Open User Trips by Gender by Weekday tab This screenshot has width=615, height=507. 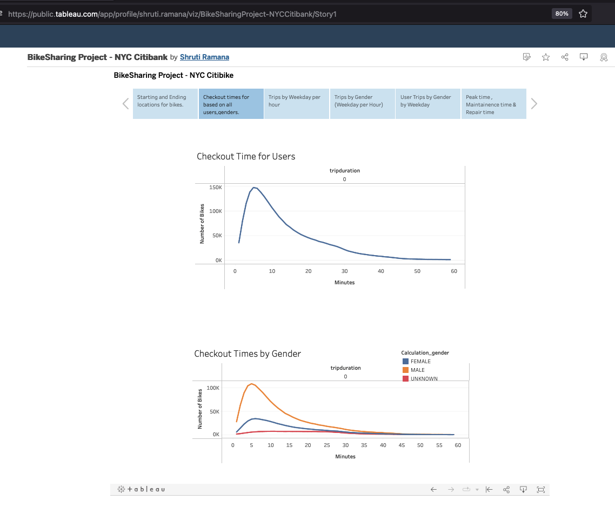coord(428,104)
